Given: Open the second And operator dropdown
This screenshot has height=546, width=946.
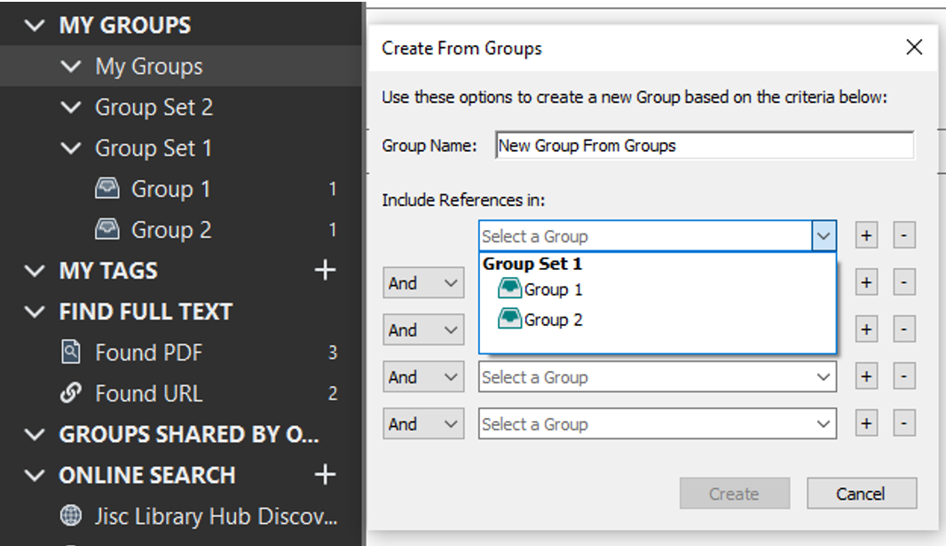Looking at the screenshot, I should coord(423,330).
